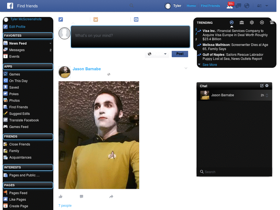
Task: Click Pages Feed flag icon
Action: 5,193
